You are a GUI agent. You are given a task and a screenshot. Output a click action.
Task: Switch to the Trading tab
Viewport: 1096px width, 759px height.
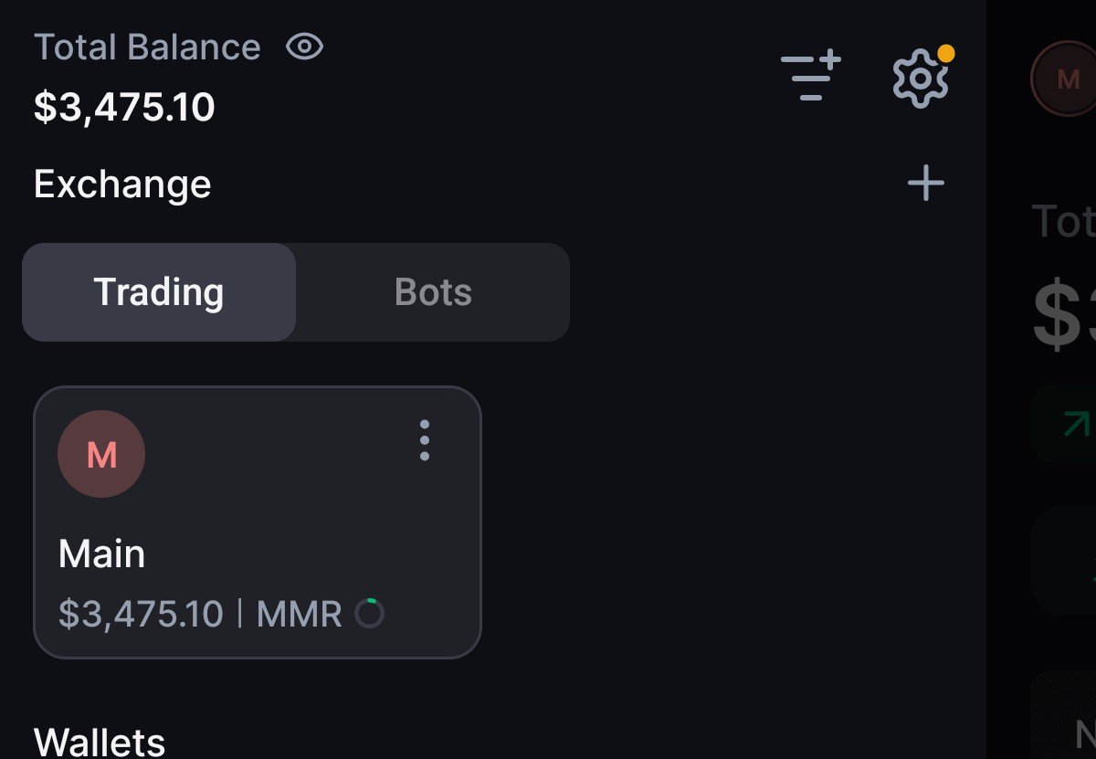[159, 292]
